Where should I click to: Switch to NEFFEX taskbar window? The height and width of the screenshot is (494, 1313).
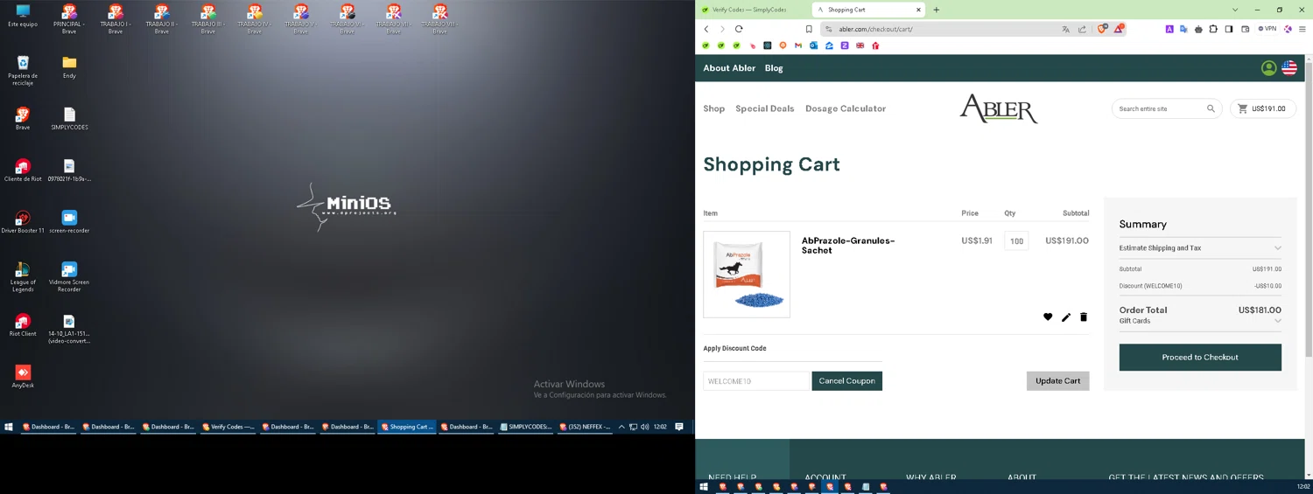pyautogui.click(x=586, y=427)
